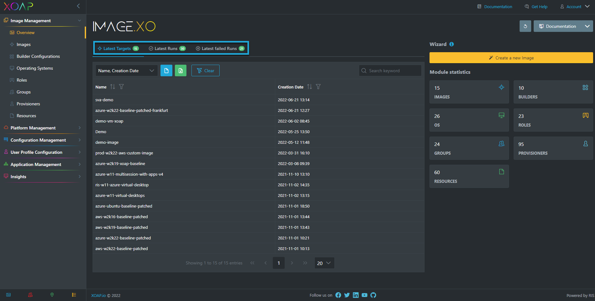Image resolution: width=595 pixels, height=301 pixels.
Task: Click the filter icon in Name column
Action: [121, 87]
